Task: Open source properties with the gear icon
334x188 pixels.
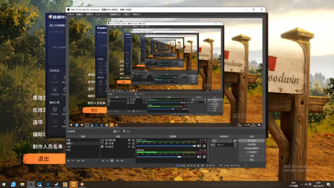Action: pos(112,161)
